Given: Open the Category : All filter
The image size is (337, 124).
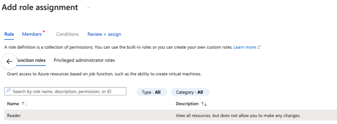Looking at the screenshot, I should tap(190, 92).
